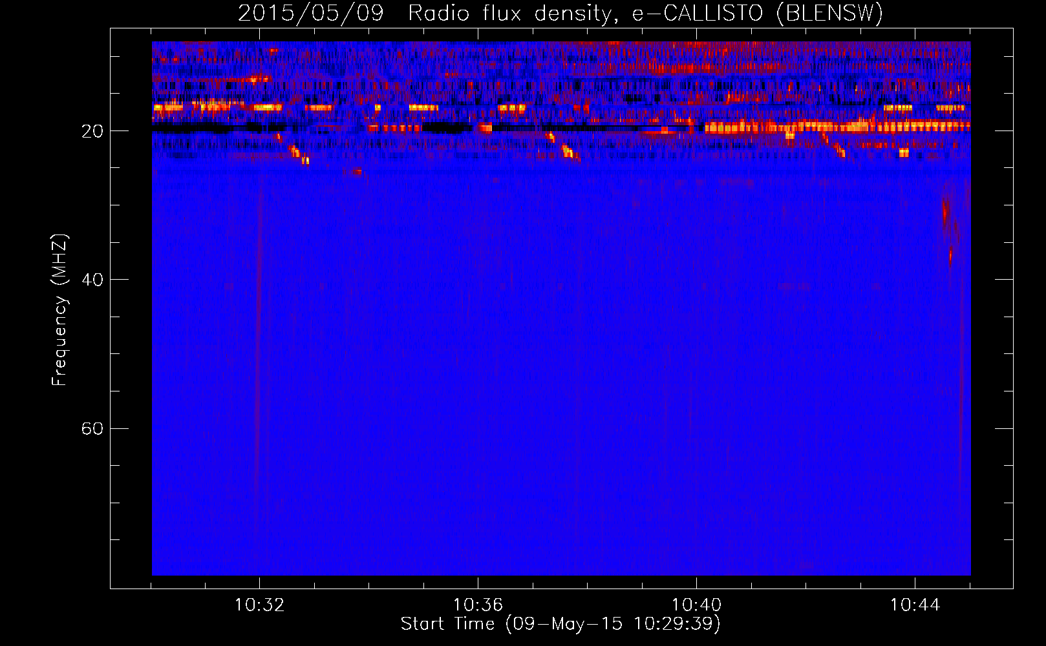Viewport: 1046px width, 646px height.
Task: Click the "Frequency (MHZ)" axis label
Action: click(59, 310)
